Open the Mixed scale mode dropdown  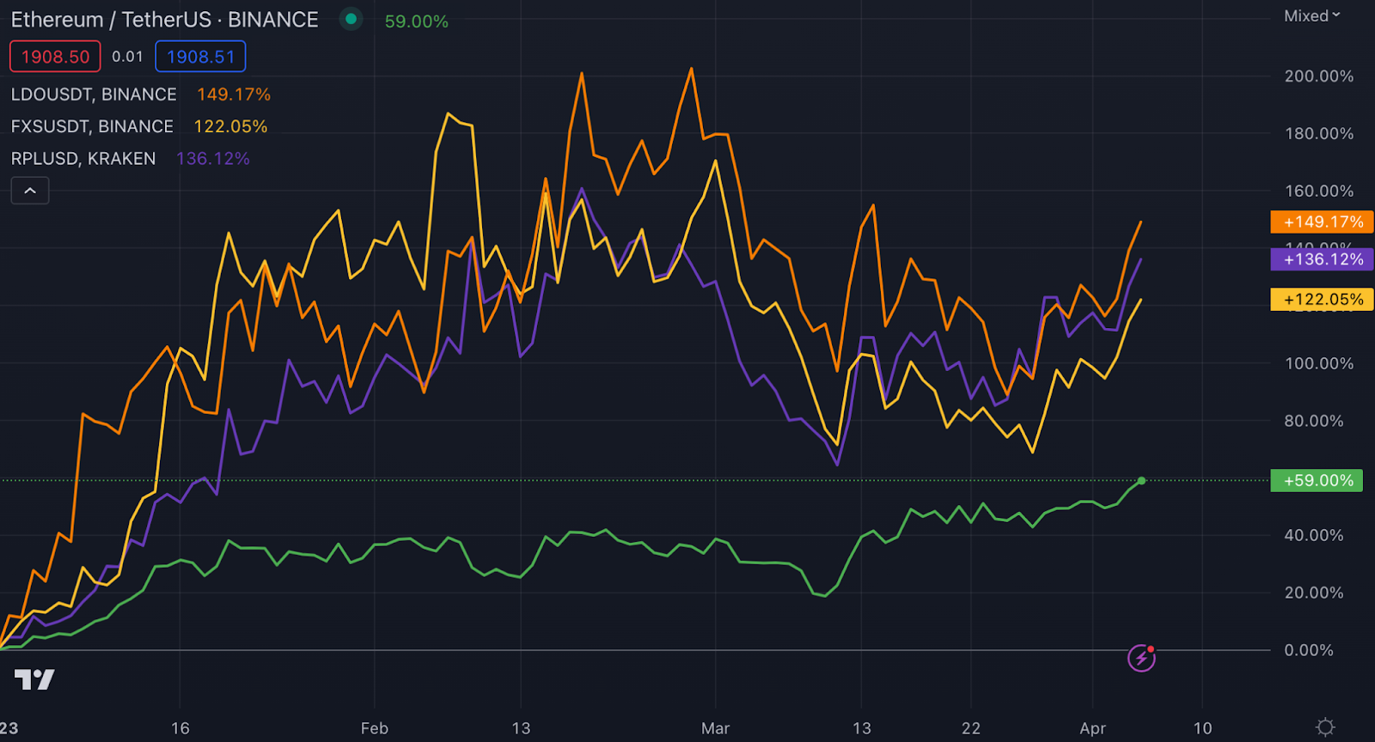point(1311,16)
